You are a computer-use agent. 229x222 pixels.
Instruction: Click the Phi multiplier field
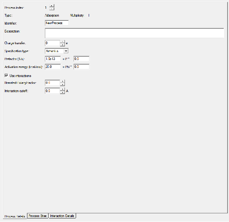pos(81,67)
